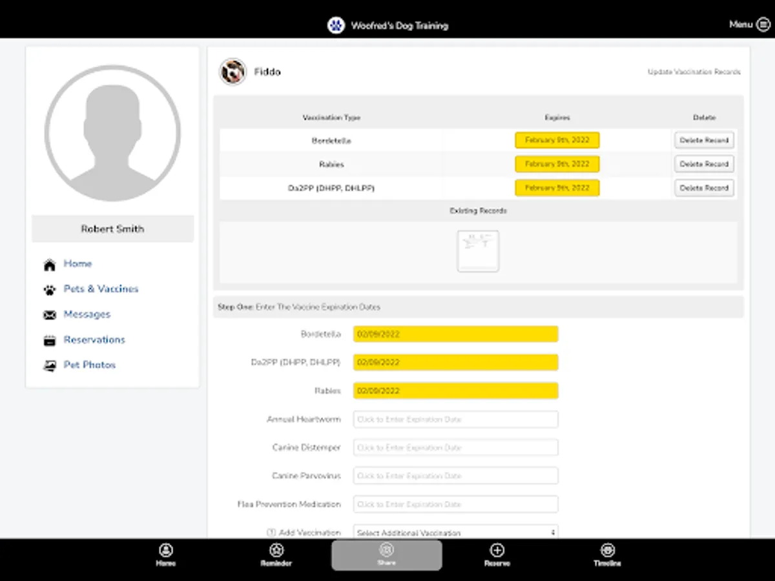
Task: Click the Annual Heartworm expiration date field
Action: [x=455, y=419]
